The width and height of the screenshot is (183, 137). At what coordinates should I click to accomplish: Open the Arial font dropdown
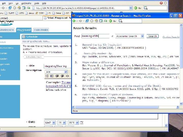[x=66, y=72]
